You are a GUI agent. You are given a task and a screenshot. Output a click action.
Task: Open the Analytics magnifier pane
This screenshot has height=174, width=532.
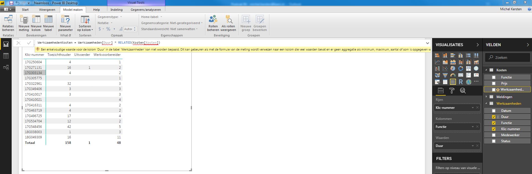(x=463, y=91)
